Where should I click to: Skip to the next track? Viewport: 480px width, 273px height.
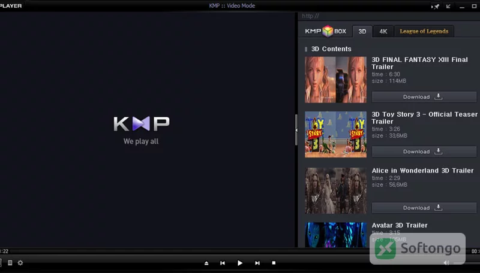coord(257,263)
